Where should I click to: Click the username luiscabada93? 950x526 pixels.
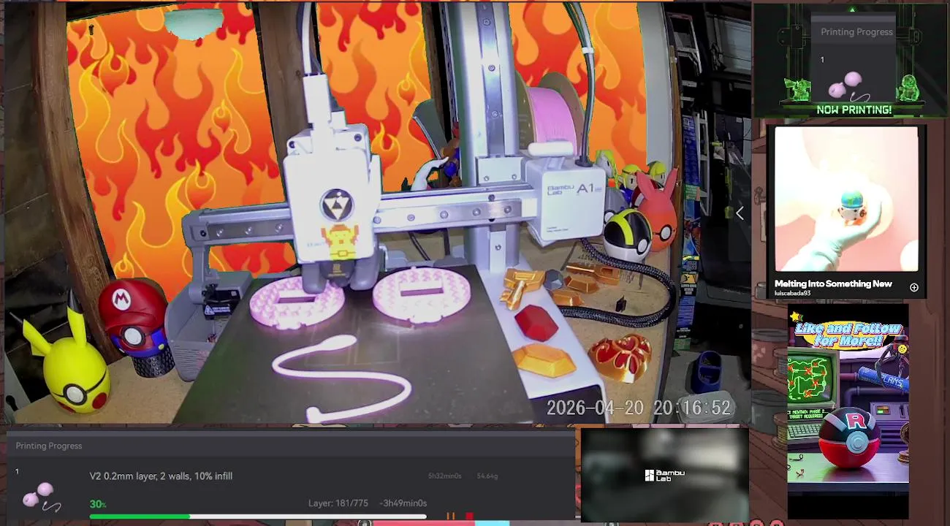click(x=792, y=293)
